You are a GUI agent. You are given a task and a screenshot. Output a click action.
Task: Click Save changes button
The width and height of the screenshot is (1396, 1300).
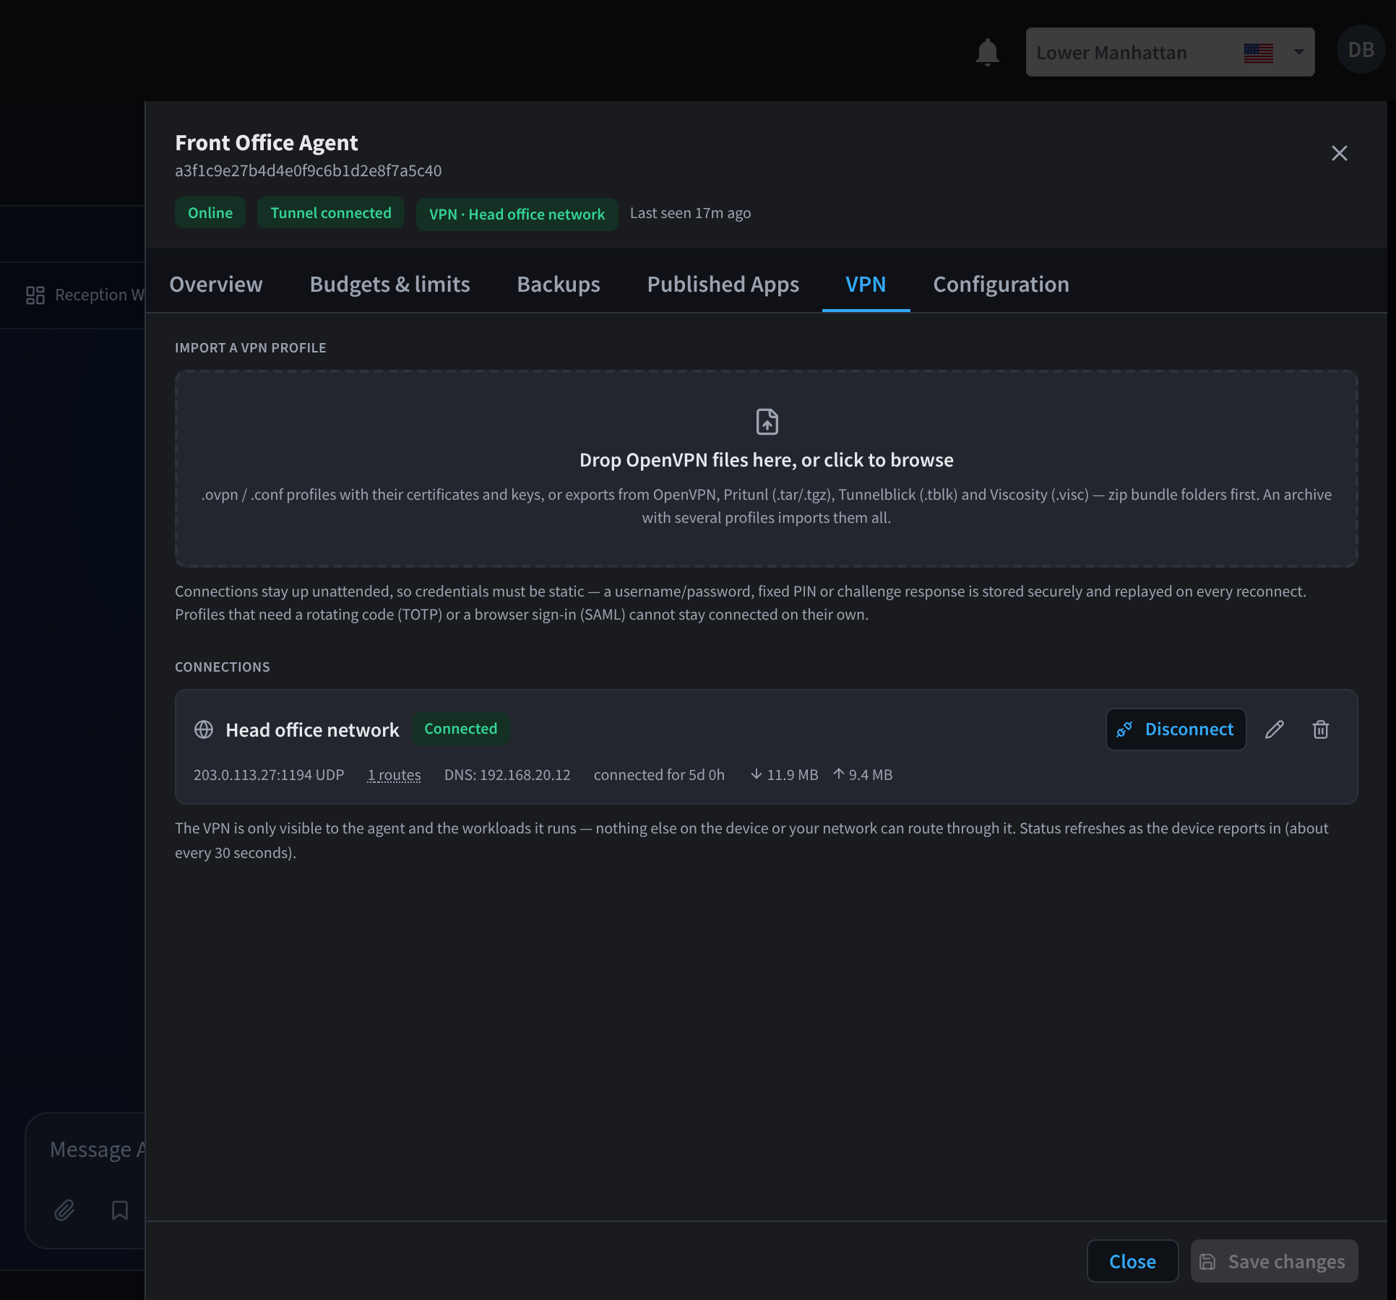(x=1274, y=1261)
